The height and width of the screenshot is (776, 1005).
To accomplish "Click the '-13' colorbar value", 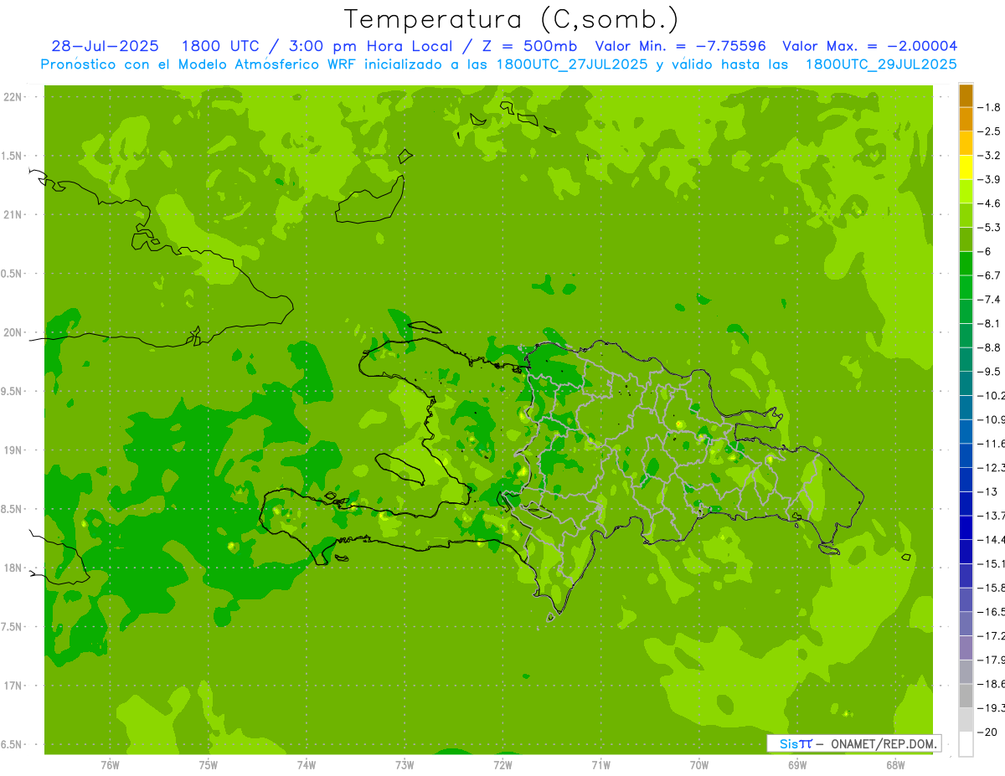I will tap(987, 491).
